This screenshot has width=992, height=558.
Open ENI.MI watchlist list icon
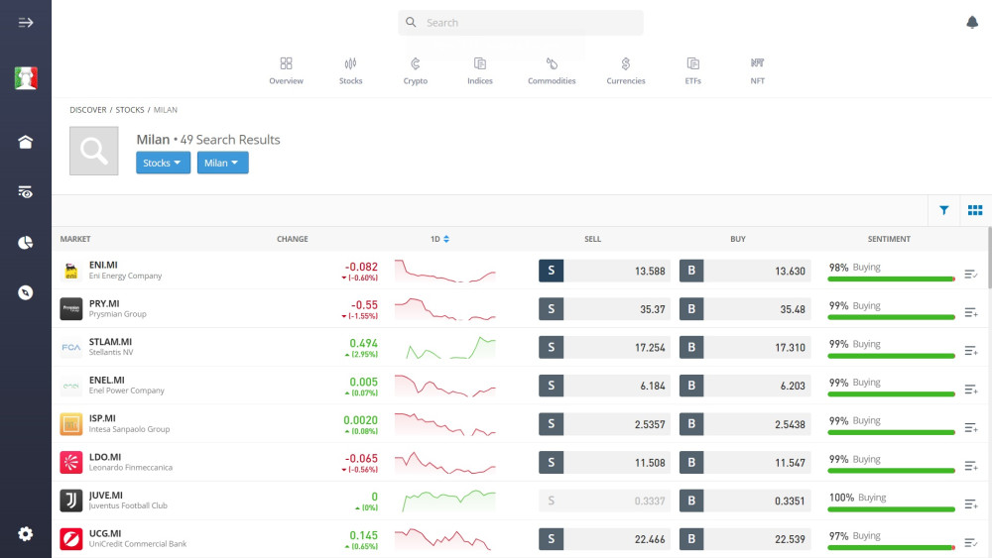pyautogui.click(x=970, y=275)
